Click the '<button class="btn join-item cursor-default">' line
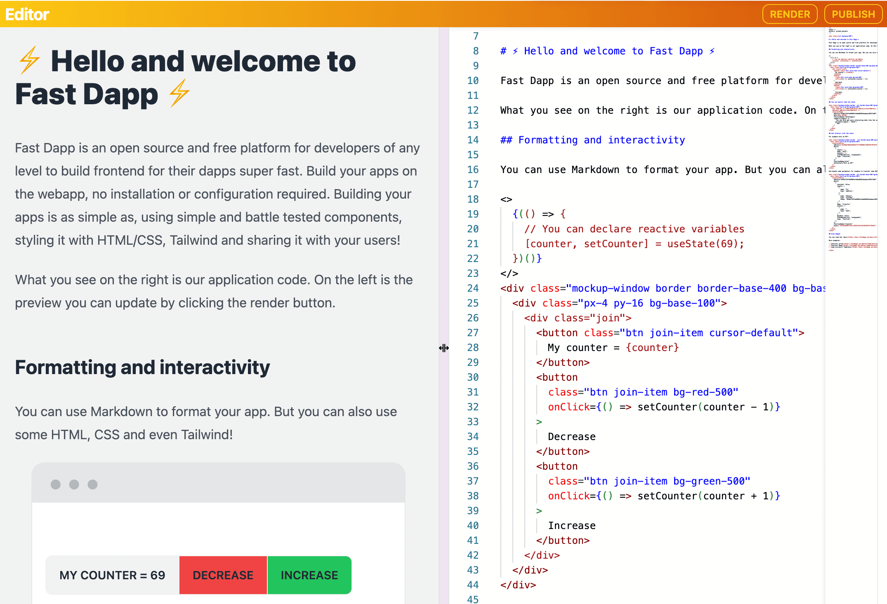 (670, 333)
